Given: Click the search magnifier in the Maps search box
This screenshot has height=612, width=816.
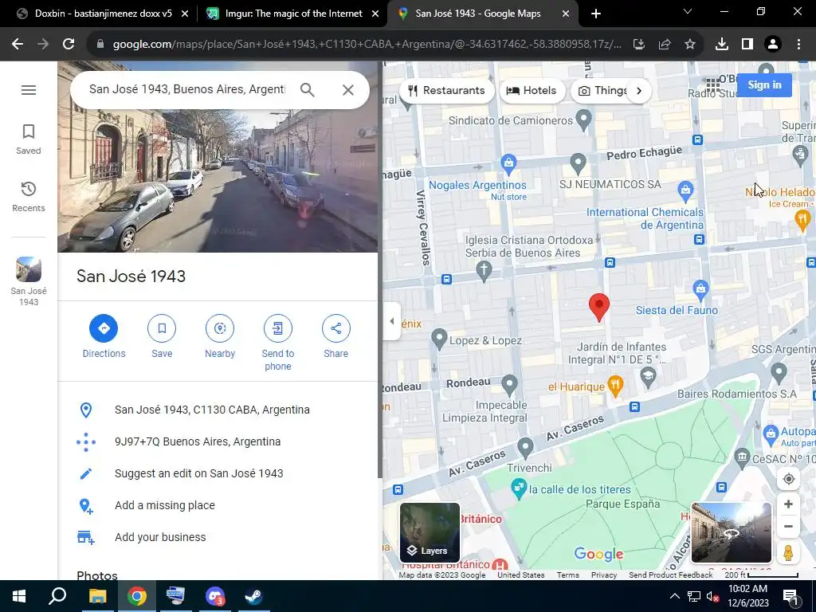Looking at the screenshot, I should (308, 90).
